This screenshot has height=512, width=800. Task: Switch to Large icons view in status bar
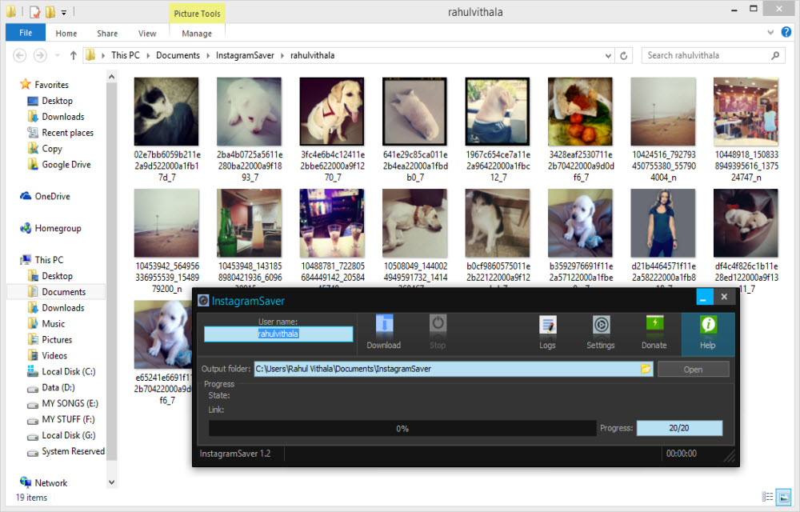pos(783,497)
